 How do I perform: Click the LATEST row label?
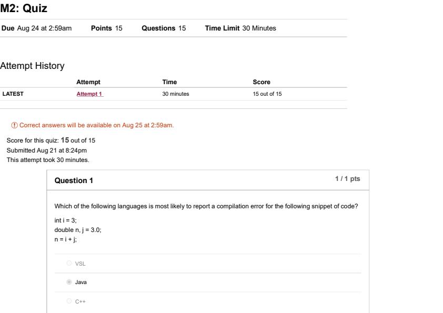13,94
